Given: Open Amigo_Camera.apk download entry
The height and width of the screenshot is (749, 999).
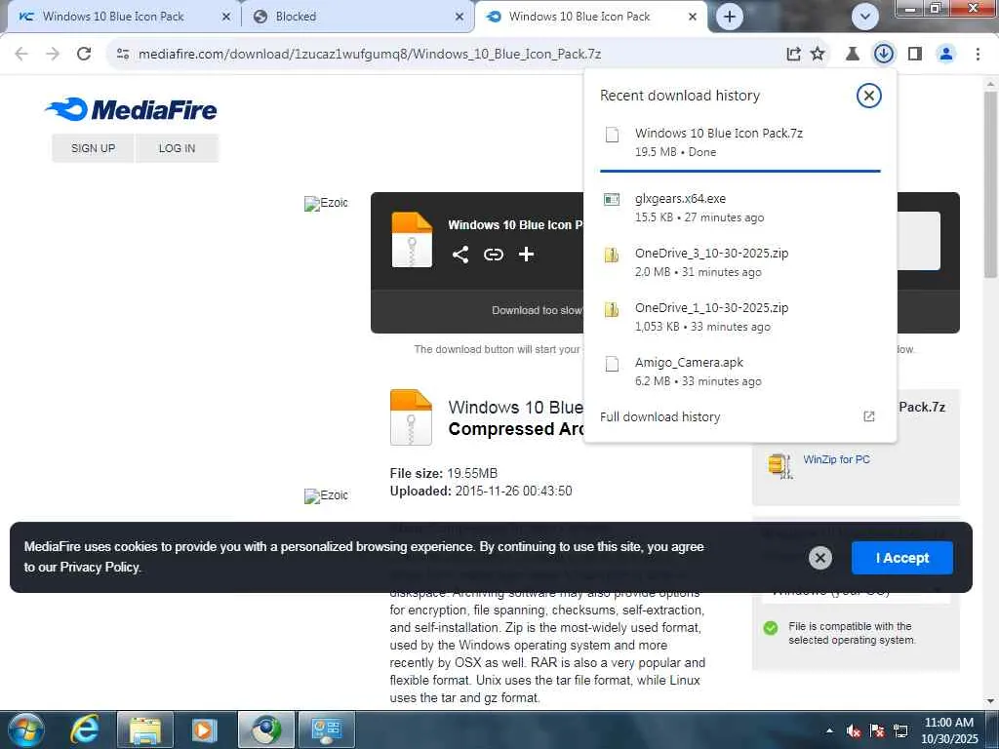Looking at the screenshot, I should [739, 372].
